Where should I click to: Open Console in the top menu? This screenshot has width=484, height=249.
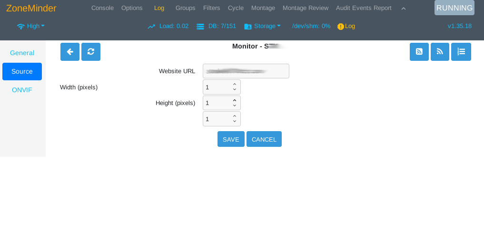[x=102, y=8]
